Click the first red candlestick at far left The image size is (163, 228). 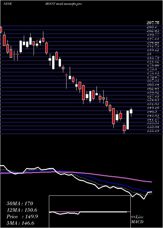pyautogui.click(x=1, y=30)
